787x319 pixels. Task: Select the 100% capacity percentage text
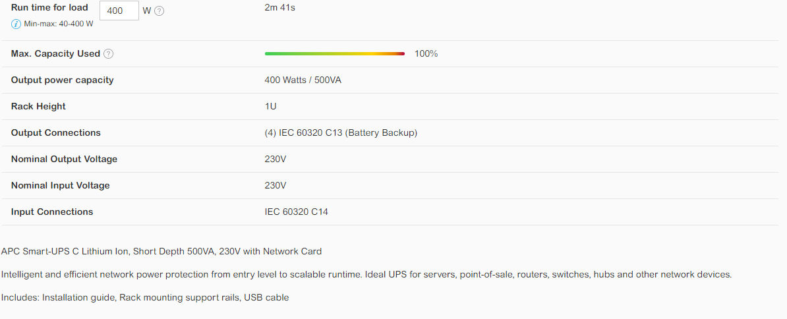[x=426, y=53]
